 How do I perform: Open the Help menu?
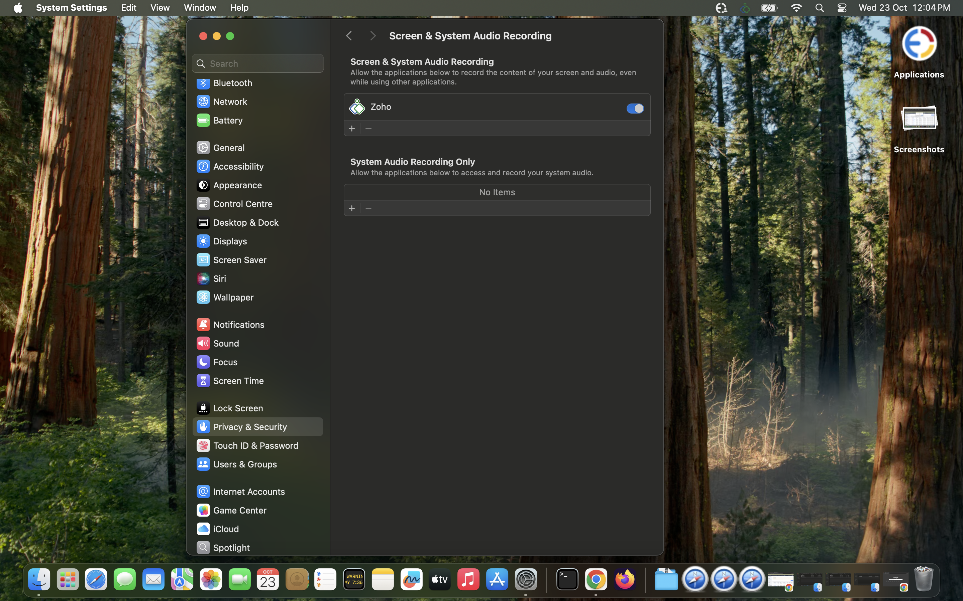[x=239, y=8]
